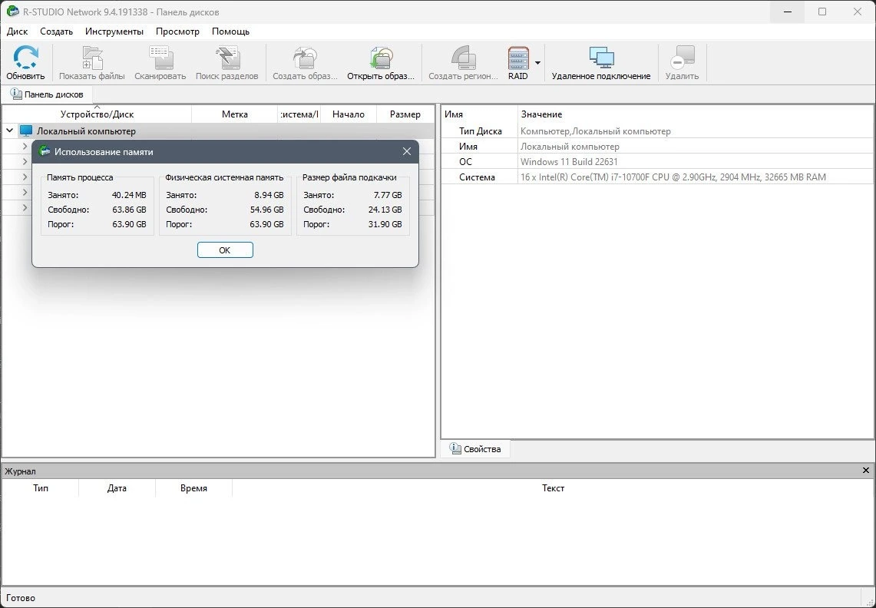
Task: Click the Значение column header
Action: point(696,114)
